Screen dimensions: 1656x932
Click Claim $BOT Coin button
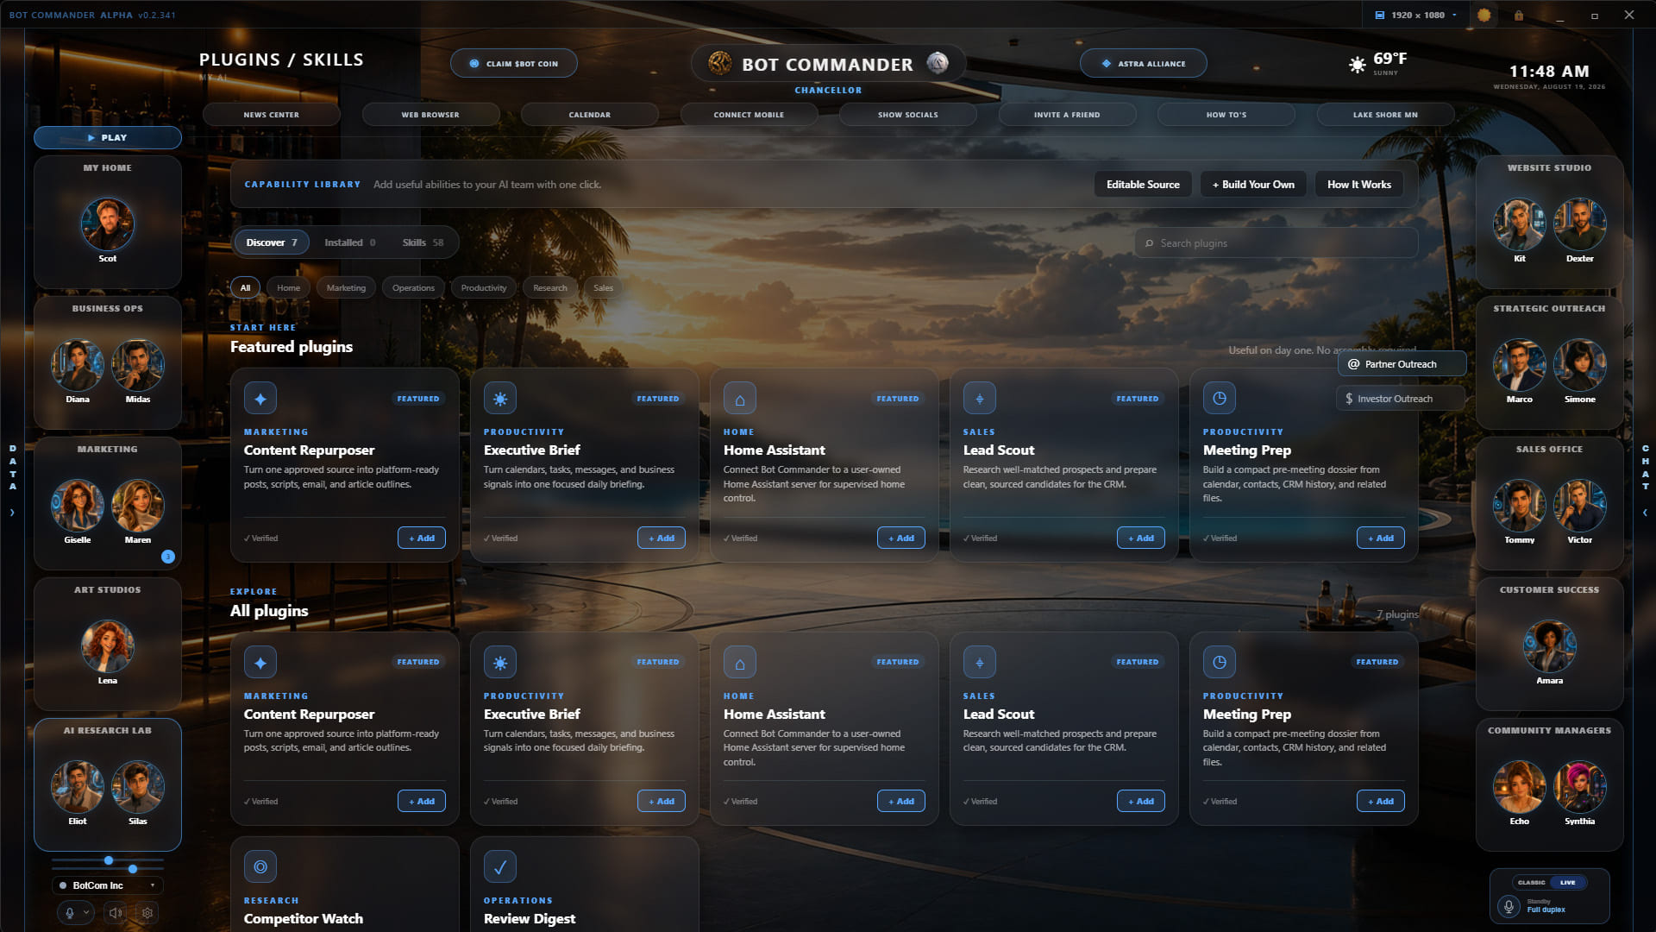tap(514, 63)
